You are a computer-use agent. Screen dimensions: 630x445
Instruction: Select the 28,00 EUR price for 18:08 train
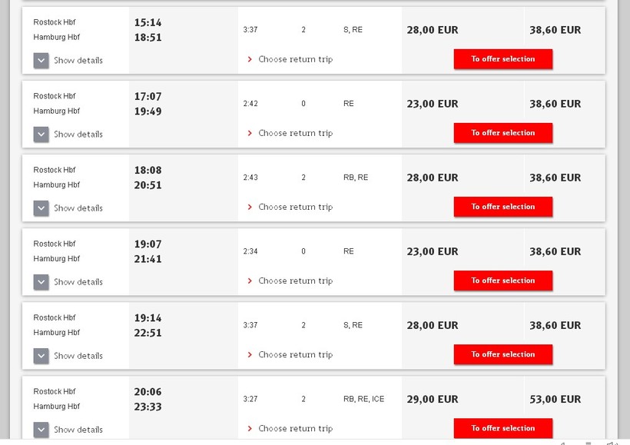(432, 178)
